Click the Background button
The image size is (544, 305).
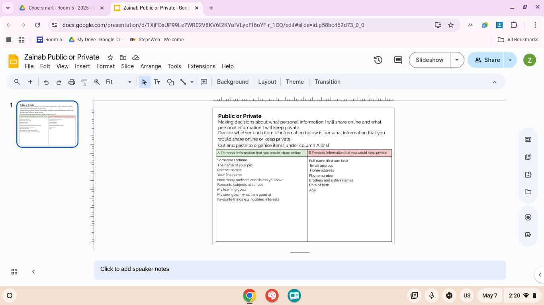pos(233,82)
